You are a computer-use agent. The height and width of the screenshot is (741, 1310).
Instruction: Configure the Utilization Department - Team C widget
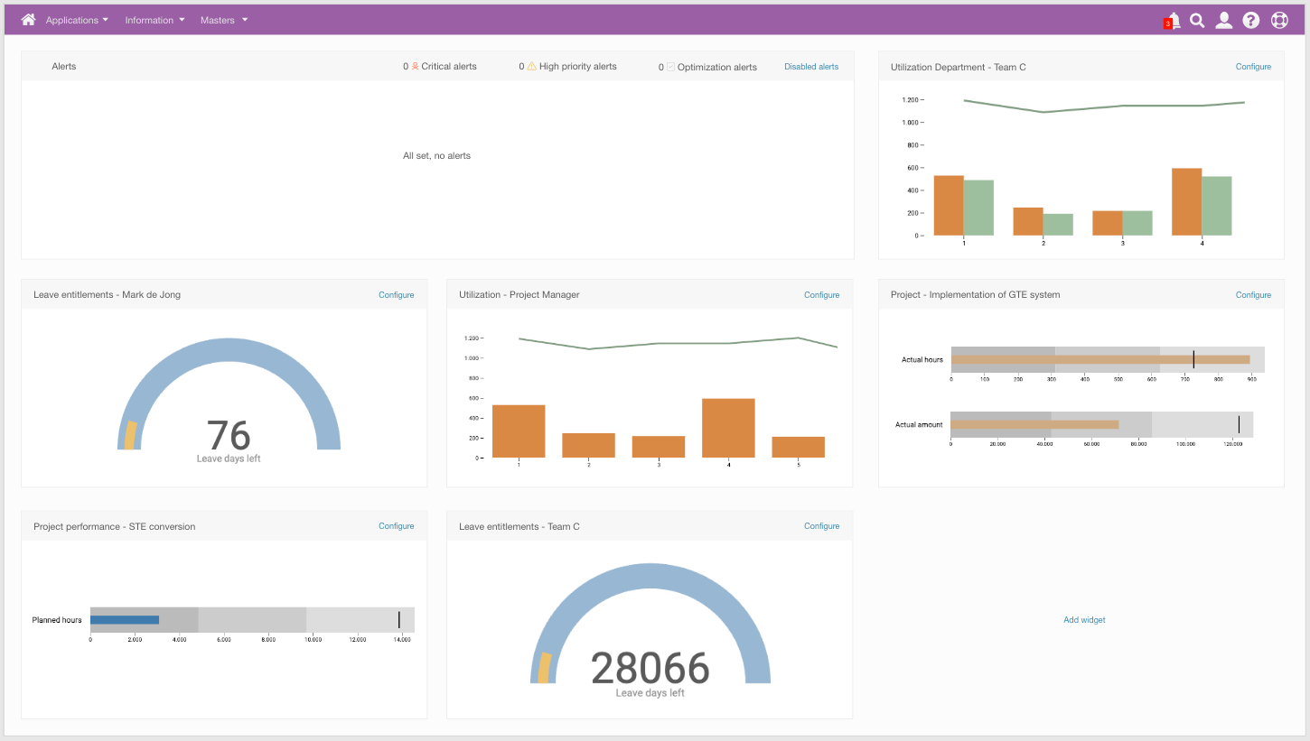[1253, 67]
